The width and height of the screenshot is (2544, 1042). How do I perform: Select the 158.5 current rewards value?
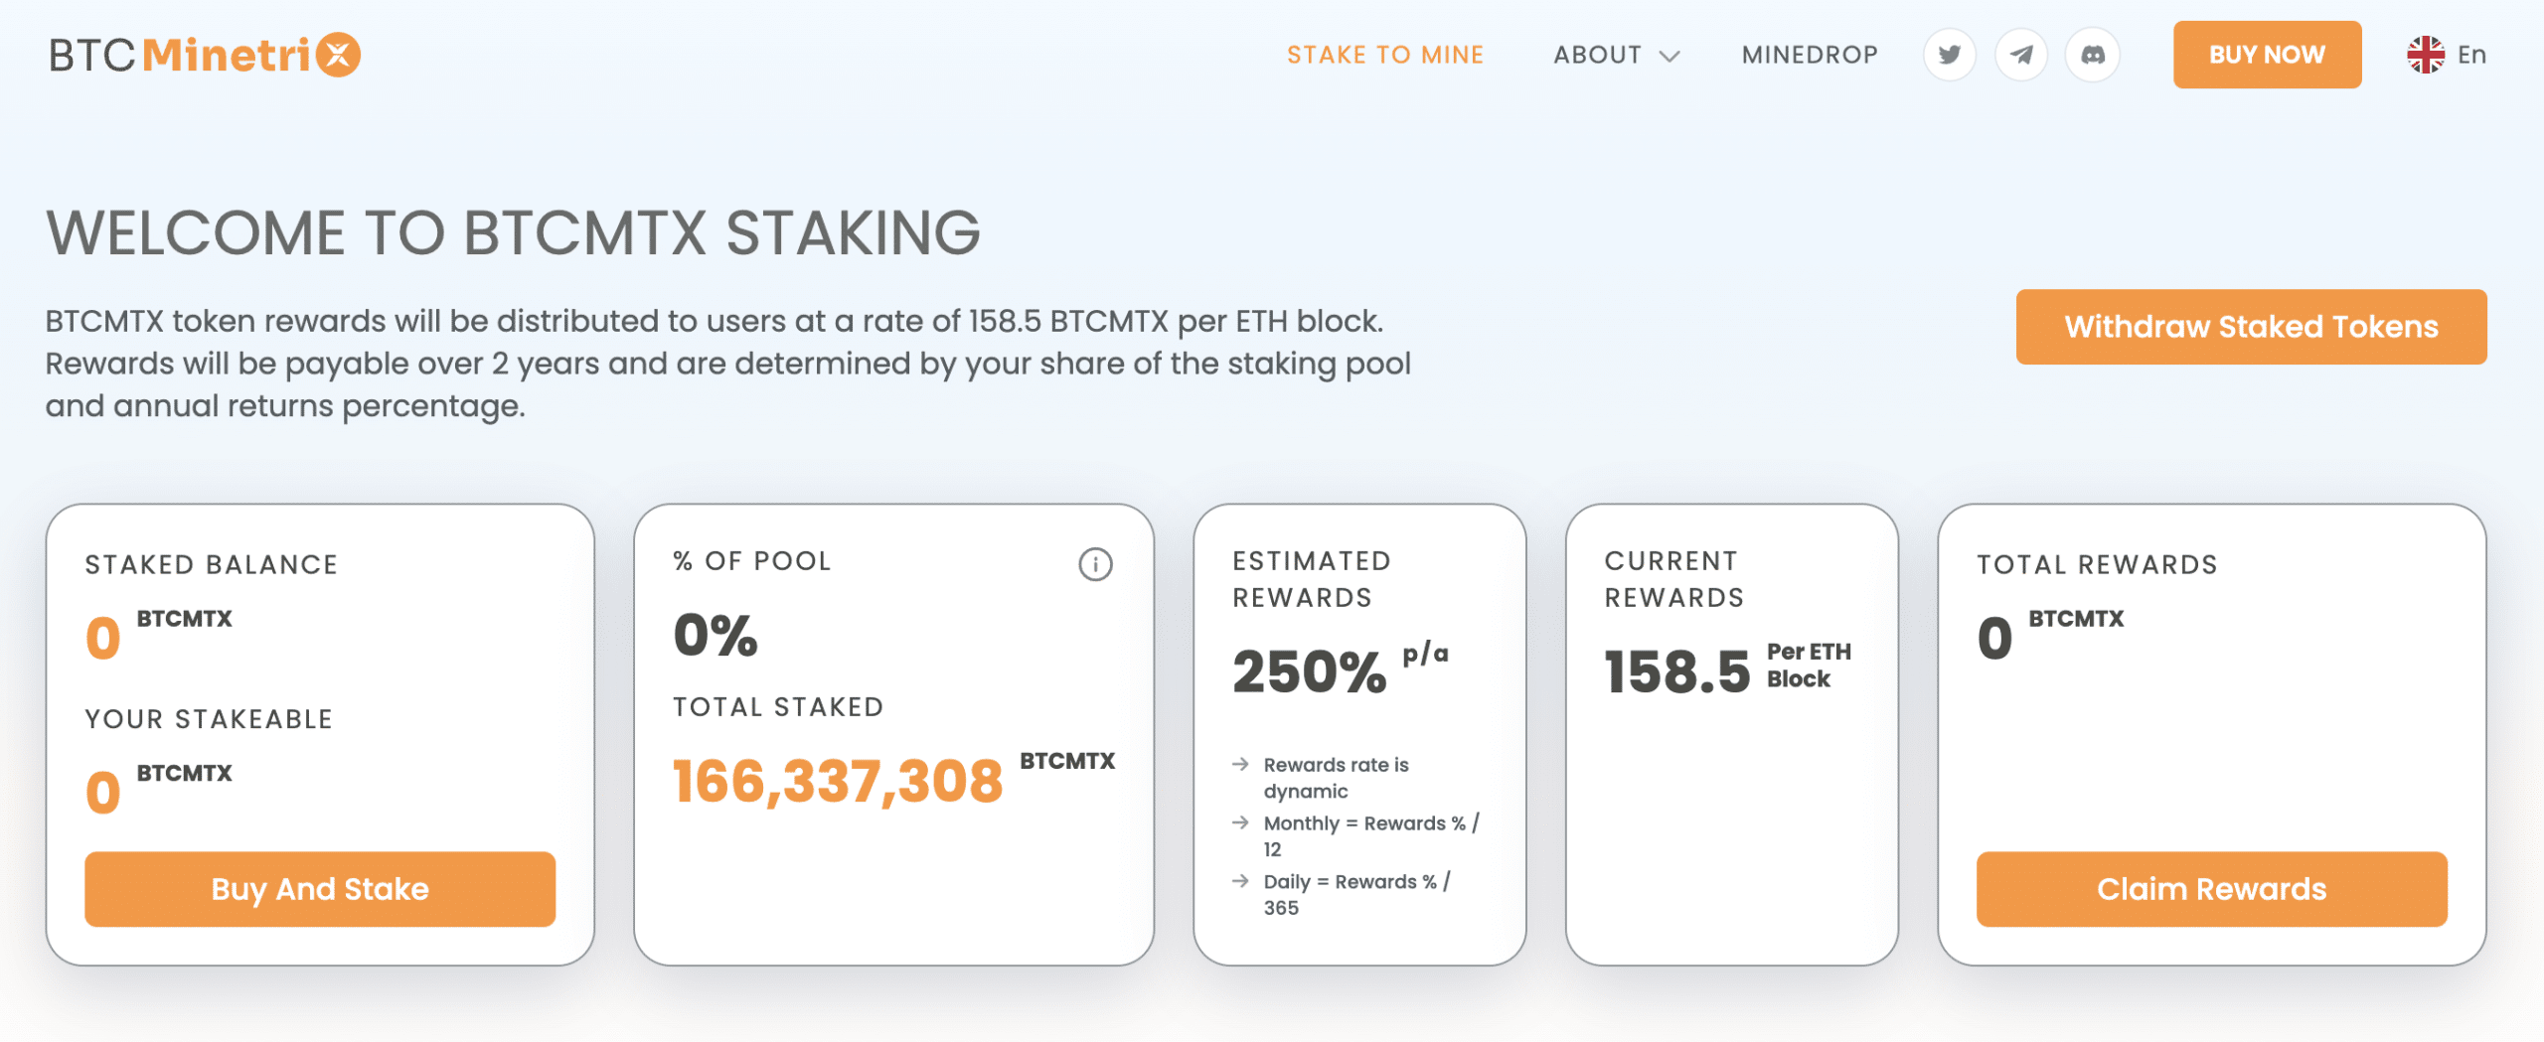point(1676,672)
